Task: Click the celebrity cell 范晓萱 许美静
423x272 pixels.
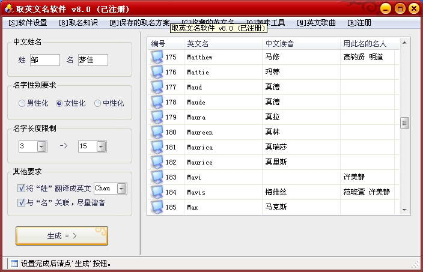Action: (367, 192)
